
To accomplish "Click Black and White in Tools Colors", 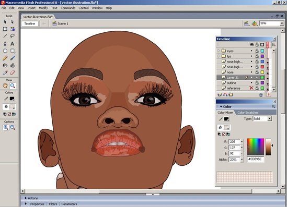I will point(5,114).
